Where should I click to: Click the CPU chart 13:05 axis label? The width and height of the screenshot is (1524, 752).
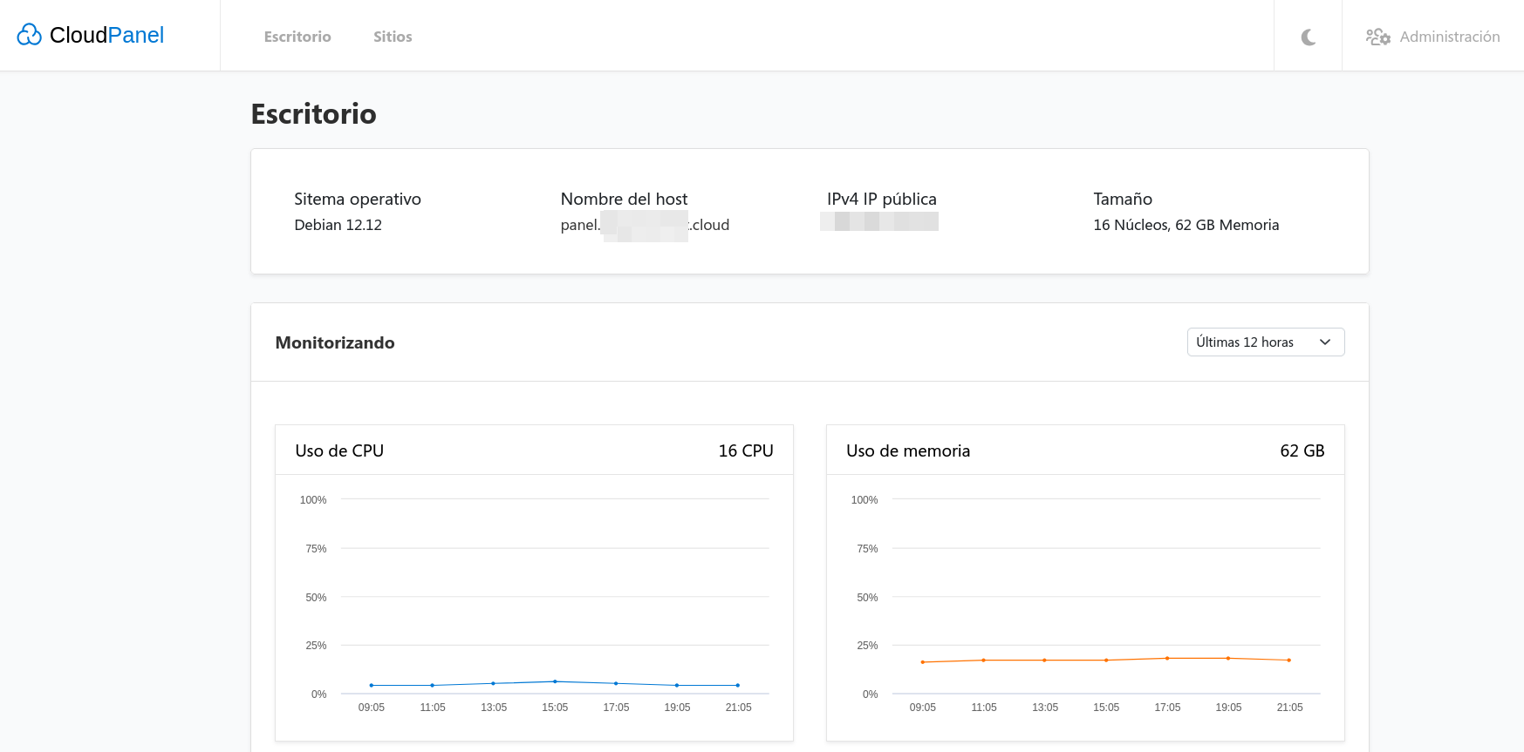tap(494, 708)
